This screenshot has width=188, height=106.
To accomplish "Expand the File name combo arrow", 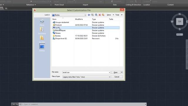I will [109, 72].
